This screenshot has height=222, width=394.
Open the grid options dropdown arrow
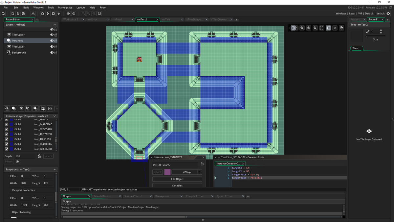coord(297,28)
